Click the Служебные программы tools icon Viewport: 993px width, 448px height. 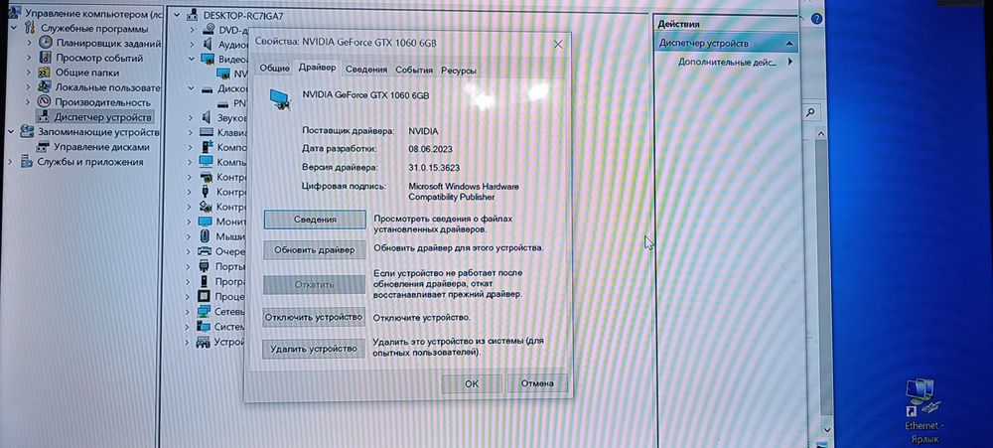pyautogui.click(x=30, y=28)
